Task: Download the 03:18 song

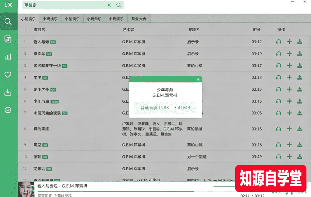Action: pos(299,77)
